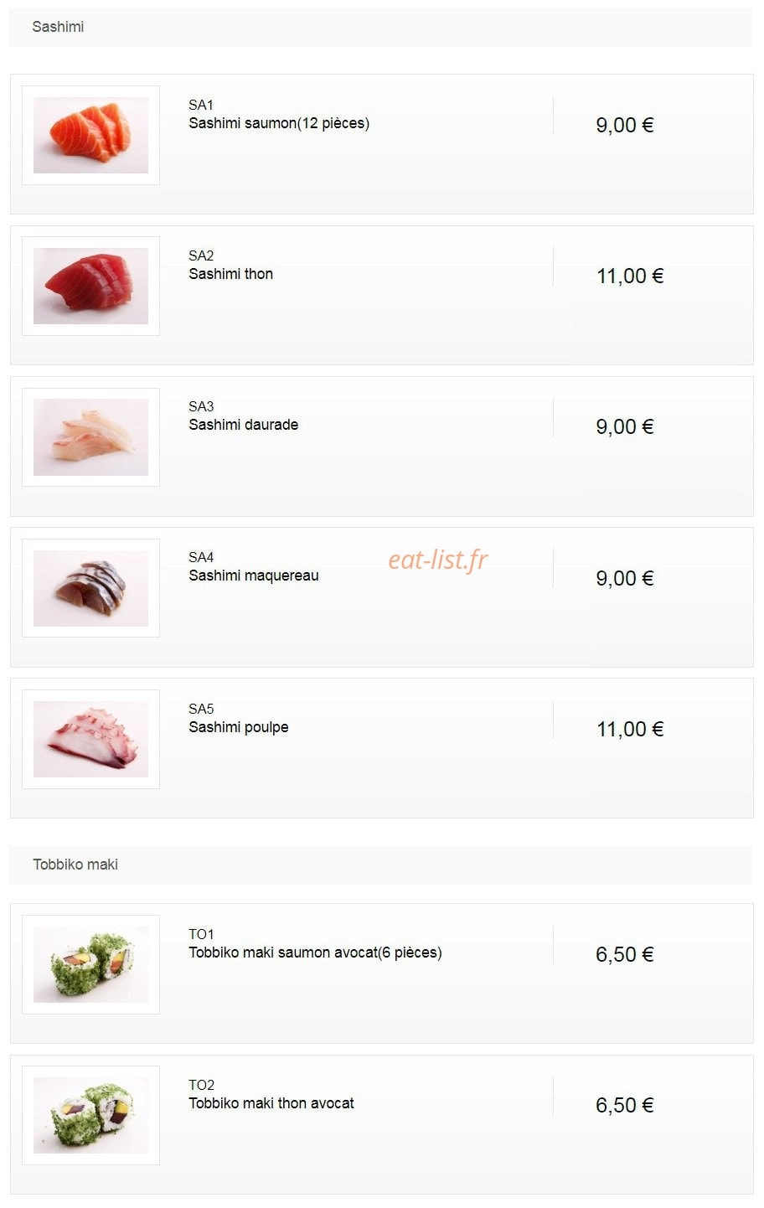
Task: Open the Sashimi maquereau entry
Action: point(254,576)
